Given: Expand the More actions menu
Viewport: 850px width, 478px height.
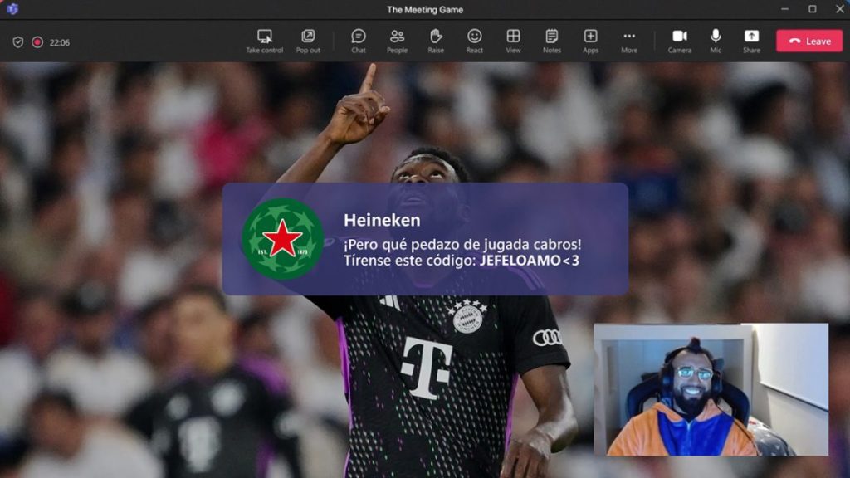Looking at the screenshot, I should point(629,41).
